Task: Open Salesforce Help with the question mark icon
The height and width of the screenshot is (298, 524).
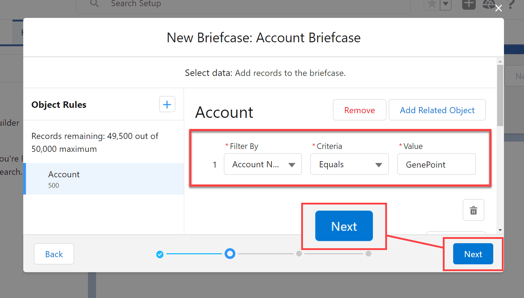Action: pyautogui.click(x=511, y=4)
